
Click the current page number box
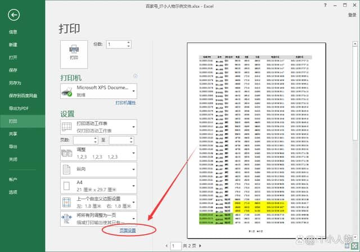click(176, 246)
